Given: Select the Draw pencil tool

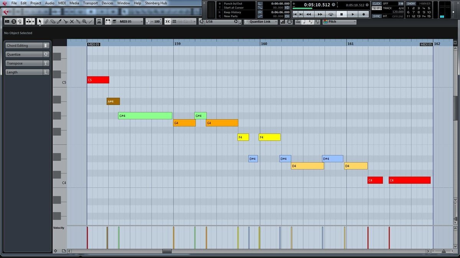Looking at the screenshot, I should pyautogui.click(x=46, y=22).
